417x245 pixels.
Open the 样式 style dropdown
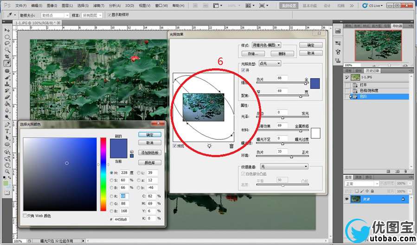click(x=267, y=45)
